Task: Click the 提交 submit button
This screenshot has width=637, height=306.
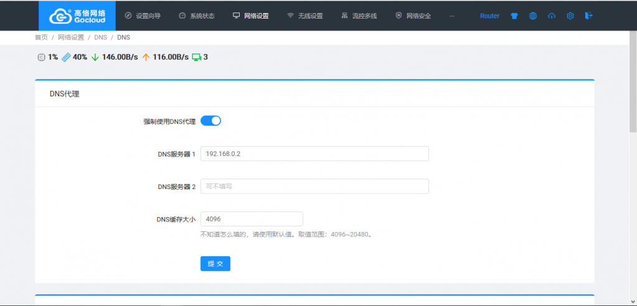Action: click(215, 264)
